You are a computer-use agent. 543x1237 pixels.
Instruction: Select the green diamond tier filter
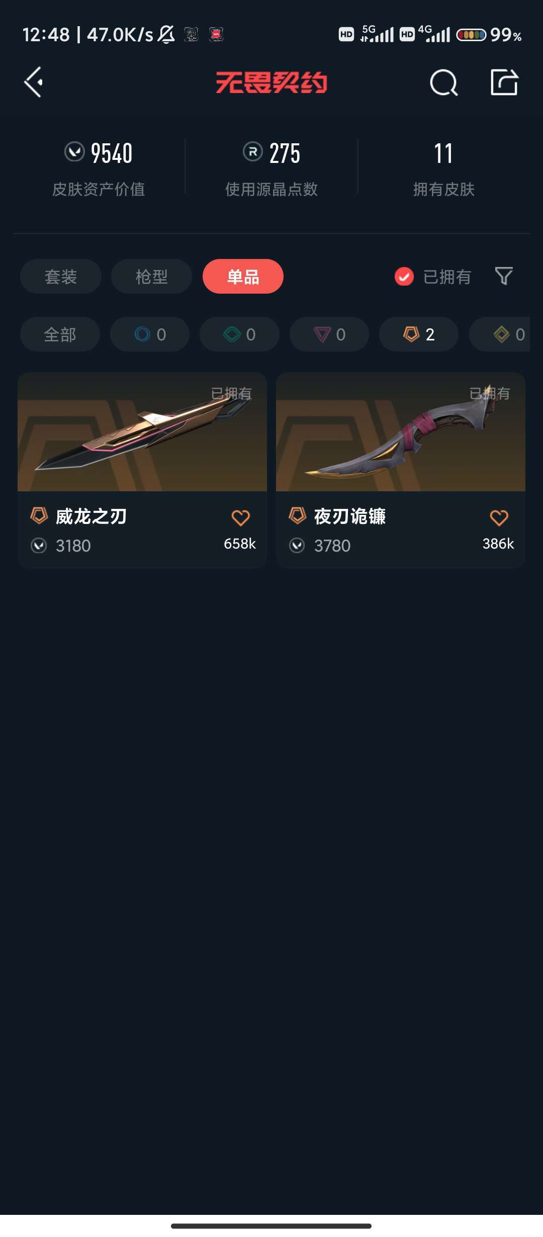pos(239,334)
